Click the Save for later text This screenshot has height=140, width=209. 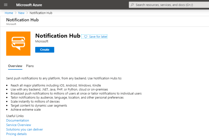click(x=98, y=37)
